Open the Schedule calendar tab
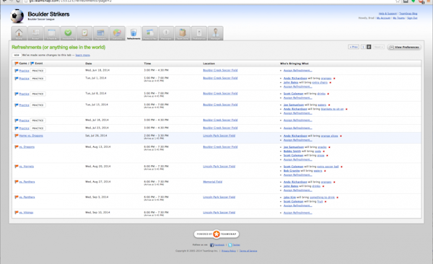Viewport: 433px width, 264px height. coord(52,33)
